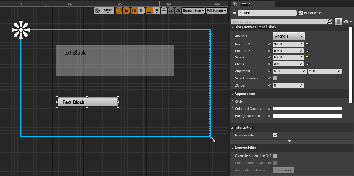Uncheck the Is Focusable checkbox
The height and width of the screenshot is (176, 354).
click(x=275, y=135)
